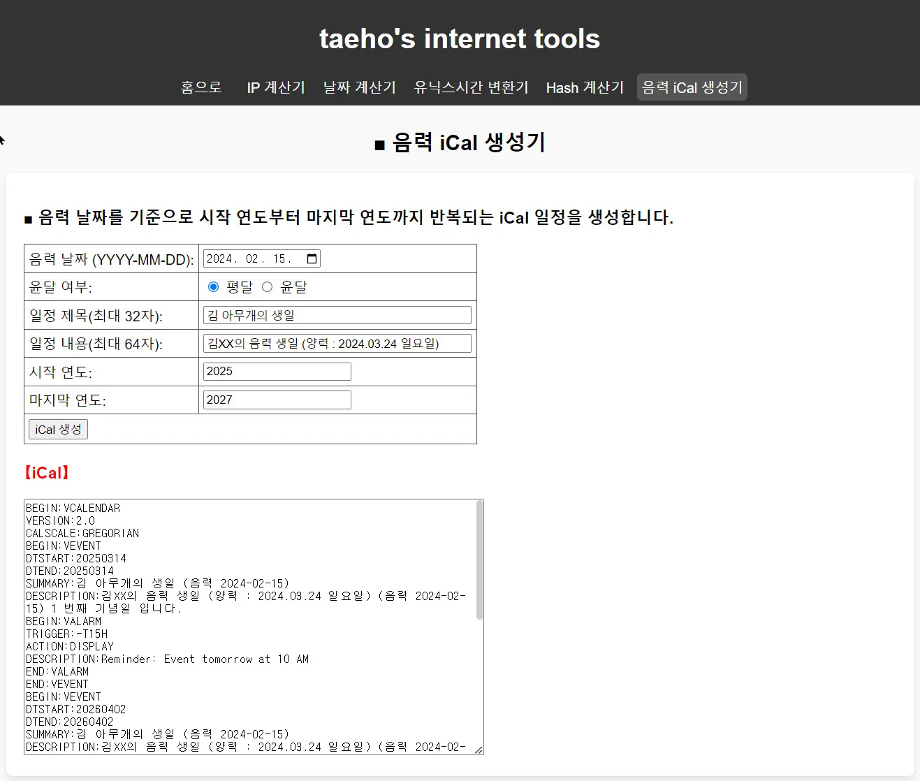The width and height of the screenshot is (920, 781).
Task: Click the taeho's internet tools title
Action: tap(460, 38)
